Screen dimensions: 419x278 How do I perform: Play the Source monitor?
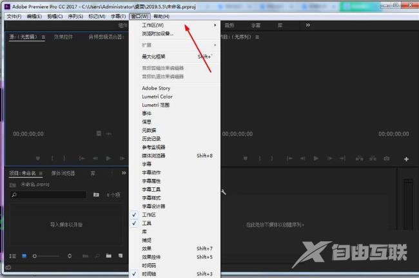click(108, 158)
